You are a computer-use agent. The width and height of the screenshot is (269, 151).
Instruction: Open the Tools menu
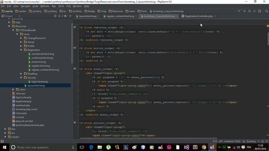coord(61,6)
